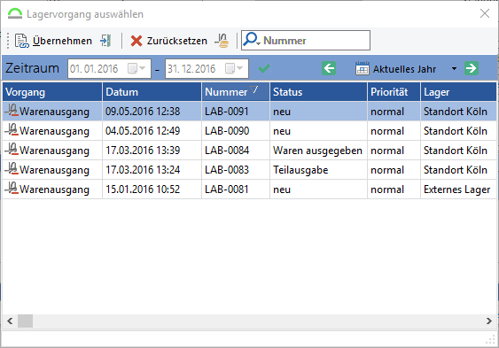This screenshot has height=348, width=499.
Task: Select the LAB-0081 number cell
Action: click(x=236, y=189)
